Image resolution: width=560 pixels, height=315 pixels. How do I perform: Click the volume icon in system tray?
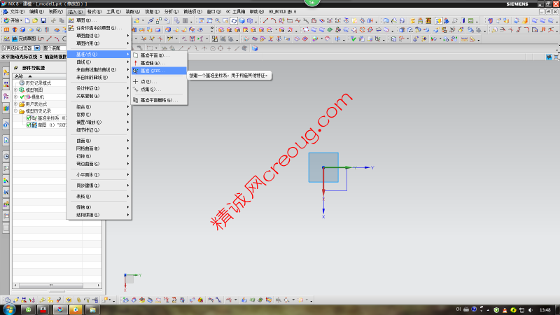coord(531,309)
